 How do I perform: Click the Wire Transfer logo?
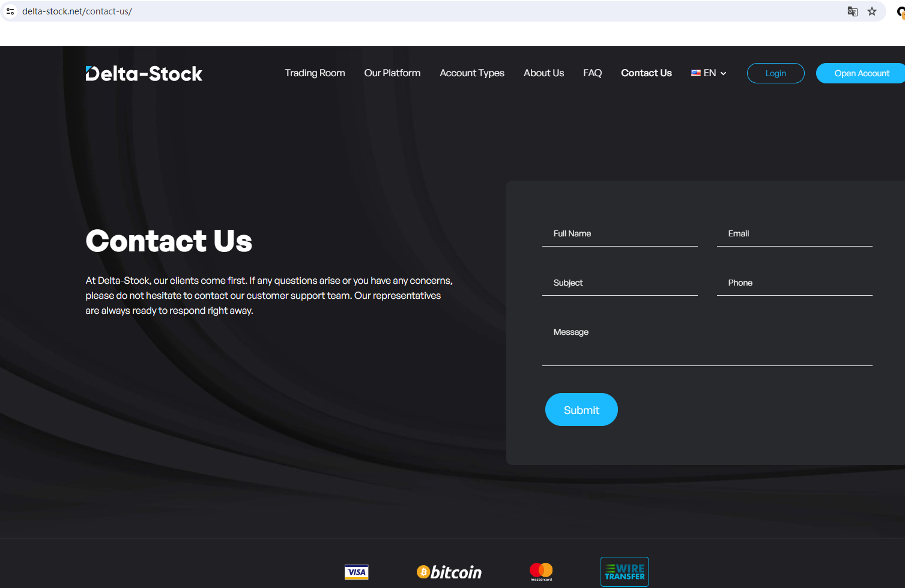pyautogui.click(x=625, y=572)
